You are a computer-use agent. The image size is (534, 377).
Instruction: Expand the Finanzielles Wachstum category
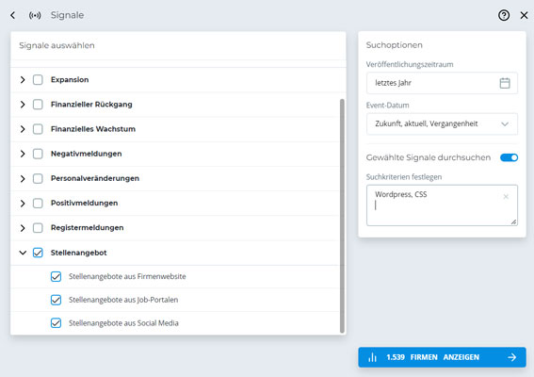[x=23, y=129]
